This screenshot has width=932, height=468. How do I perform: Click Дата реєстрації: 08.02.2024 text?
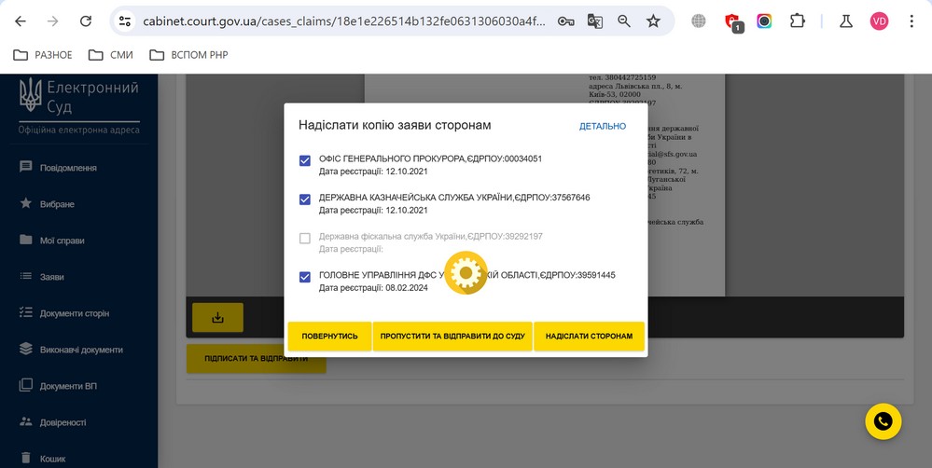click(373, 288)
